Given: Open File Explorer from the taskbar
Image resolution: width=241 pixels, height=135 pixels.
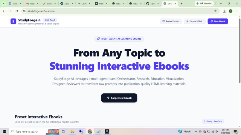Looking at the screenshot, I should tap(72, 131).
